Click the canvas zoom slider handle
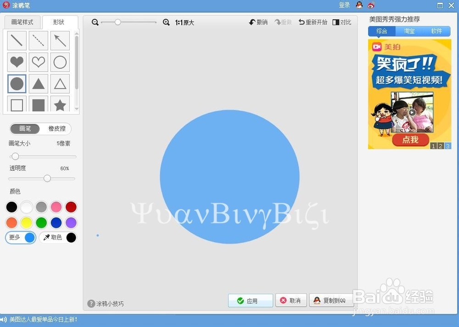This screenshot has height=327, width=459. 118,22
